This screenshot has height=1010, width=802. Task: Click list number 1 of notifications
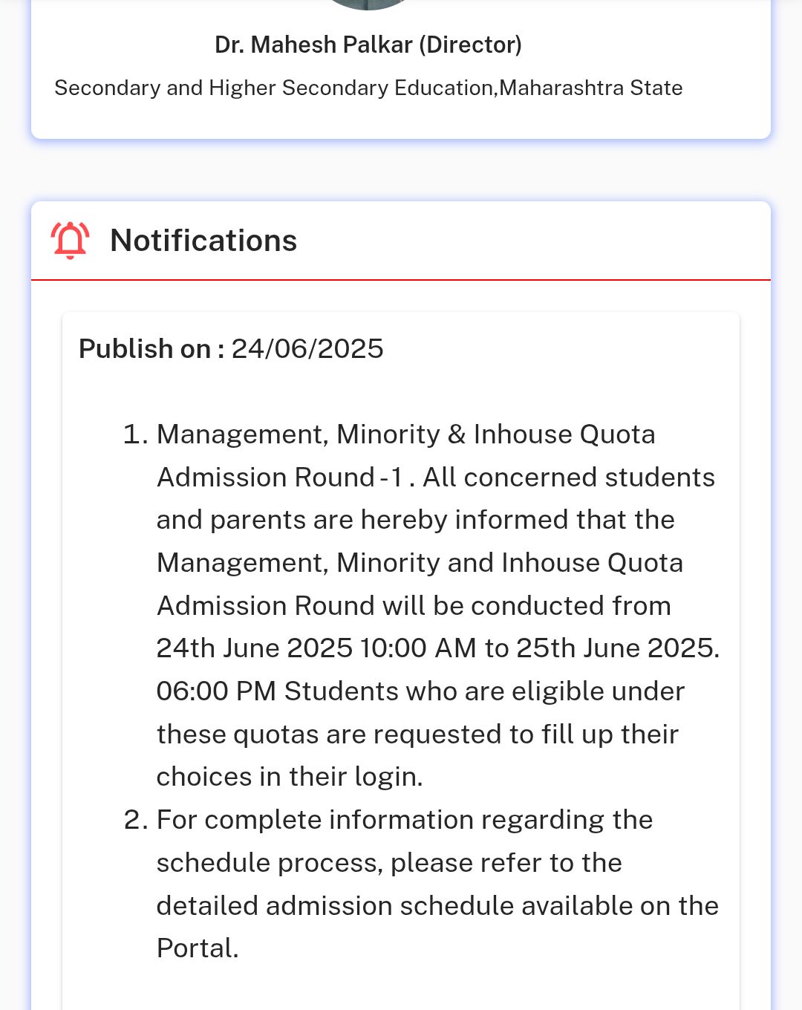coord(135,434)
